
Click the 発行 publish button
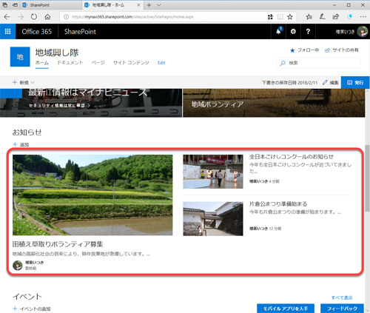click(x=355, y=82)
